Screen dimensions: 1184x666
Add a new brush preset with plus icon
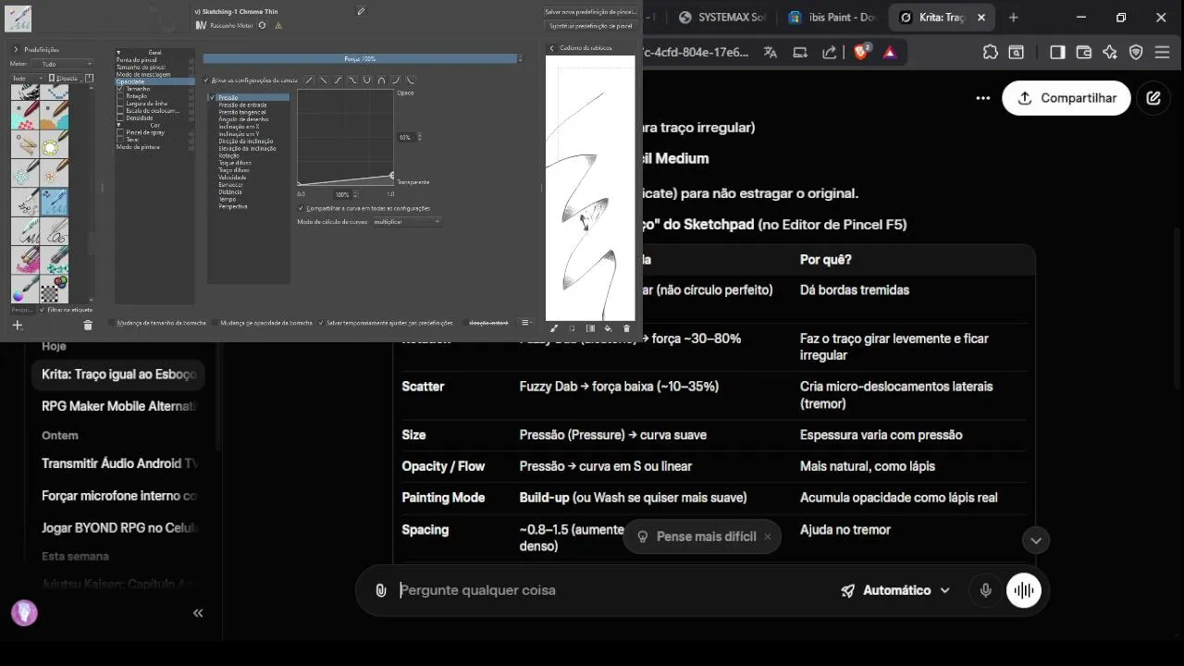click(x=17, y=325)
